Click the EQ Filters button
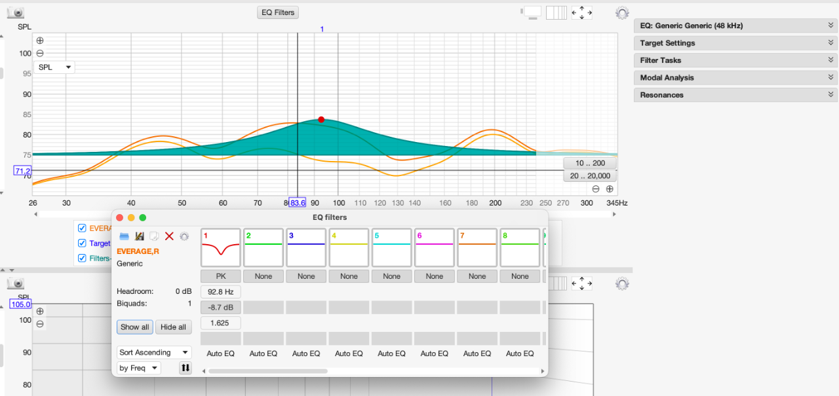 click(x=278, y=12)
